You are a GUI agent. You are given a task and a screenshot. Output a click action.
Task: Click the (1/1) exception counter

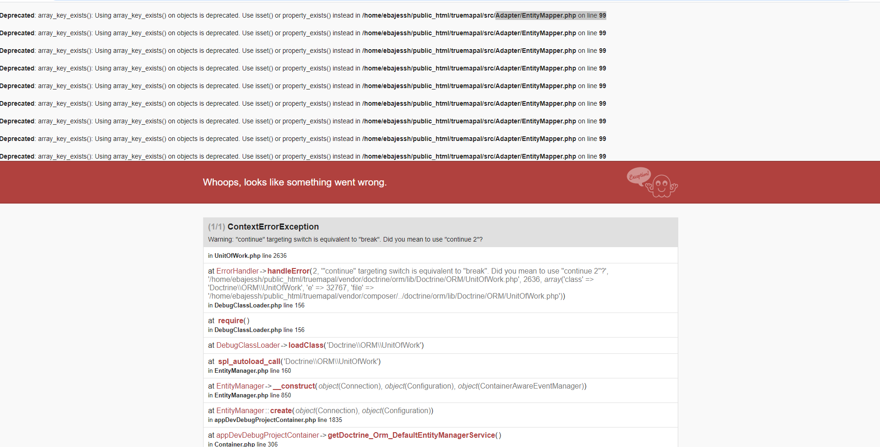click(x=217, y=227)
